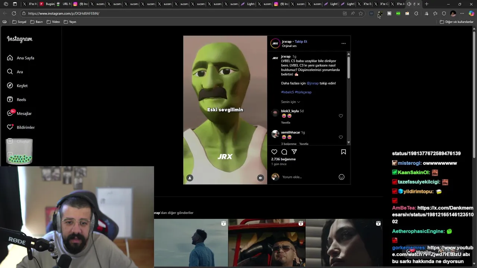Open semiihhacar's username link

(x=291, y=132)
